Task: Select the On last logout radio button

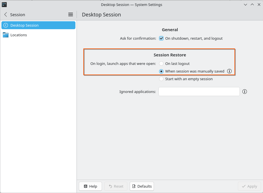Action: pyautogui.click(x=161, y=63)
